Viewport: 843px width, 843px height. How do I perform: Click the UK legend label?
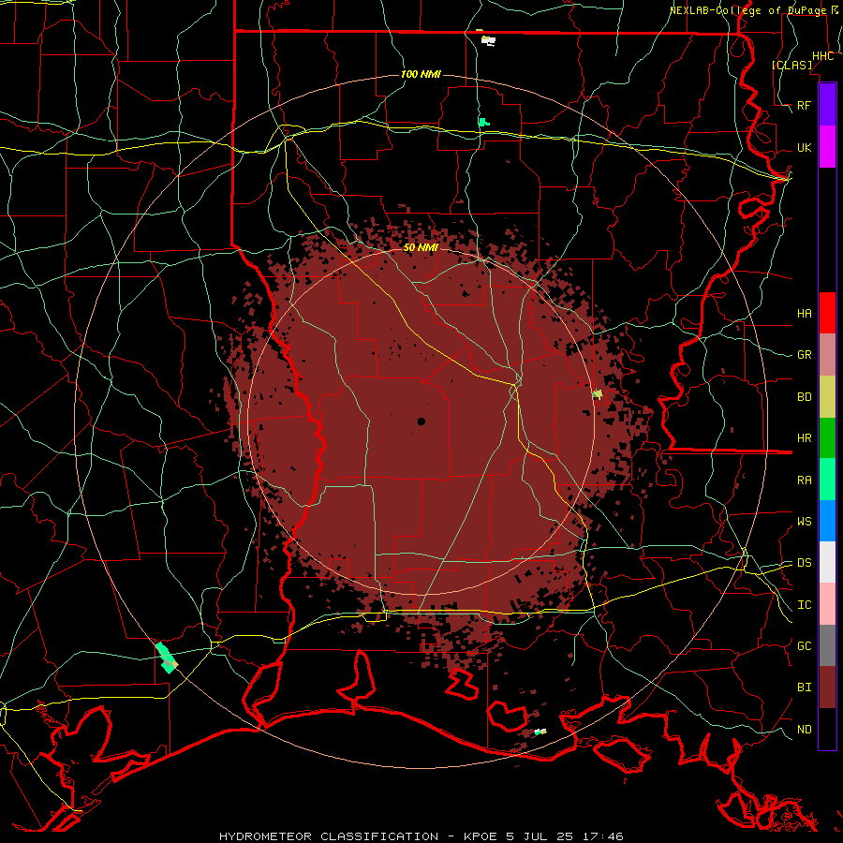805,147
